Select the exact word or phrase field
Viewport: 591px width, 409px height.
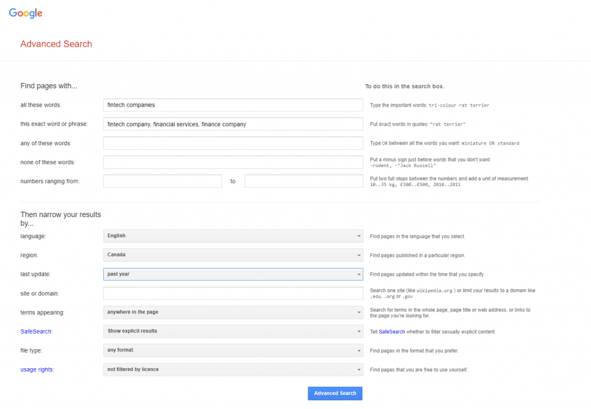[233, 124]
